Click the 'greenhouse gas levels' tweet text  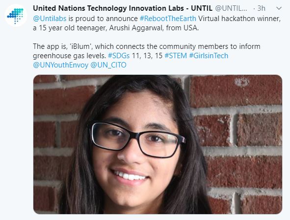tap(69, 56)
